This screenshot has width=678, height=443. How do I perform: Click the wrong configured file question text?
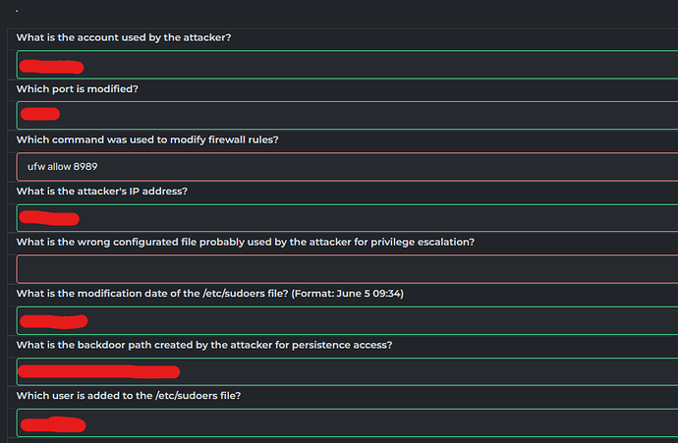point(246,242)
